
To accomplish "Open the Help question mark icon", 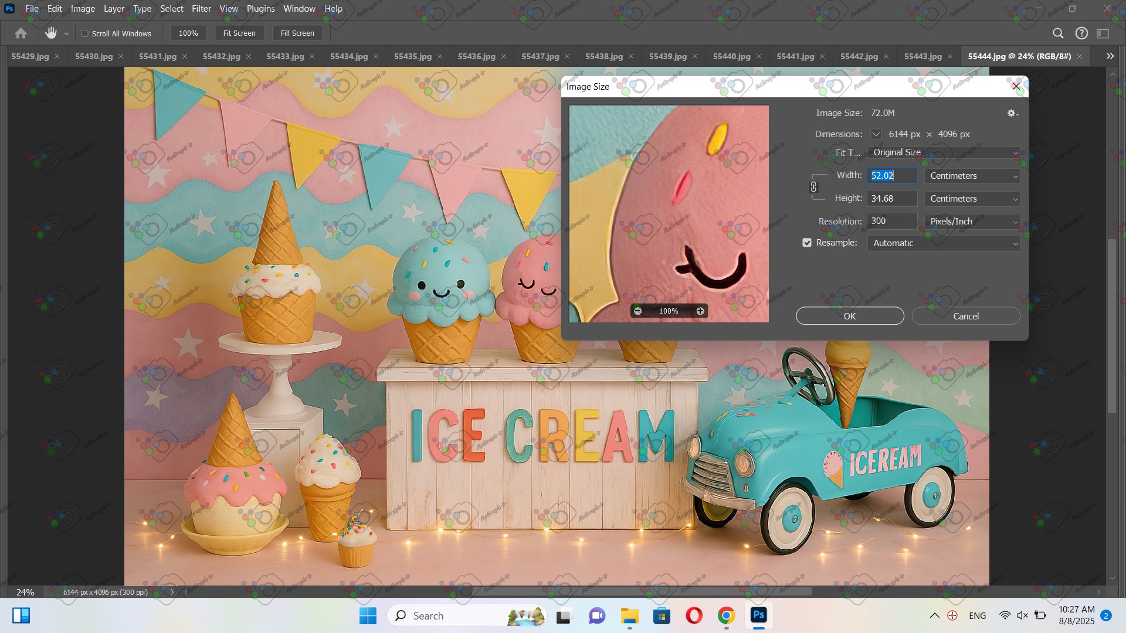I will pos(1081,33).
